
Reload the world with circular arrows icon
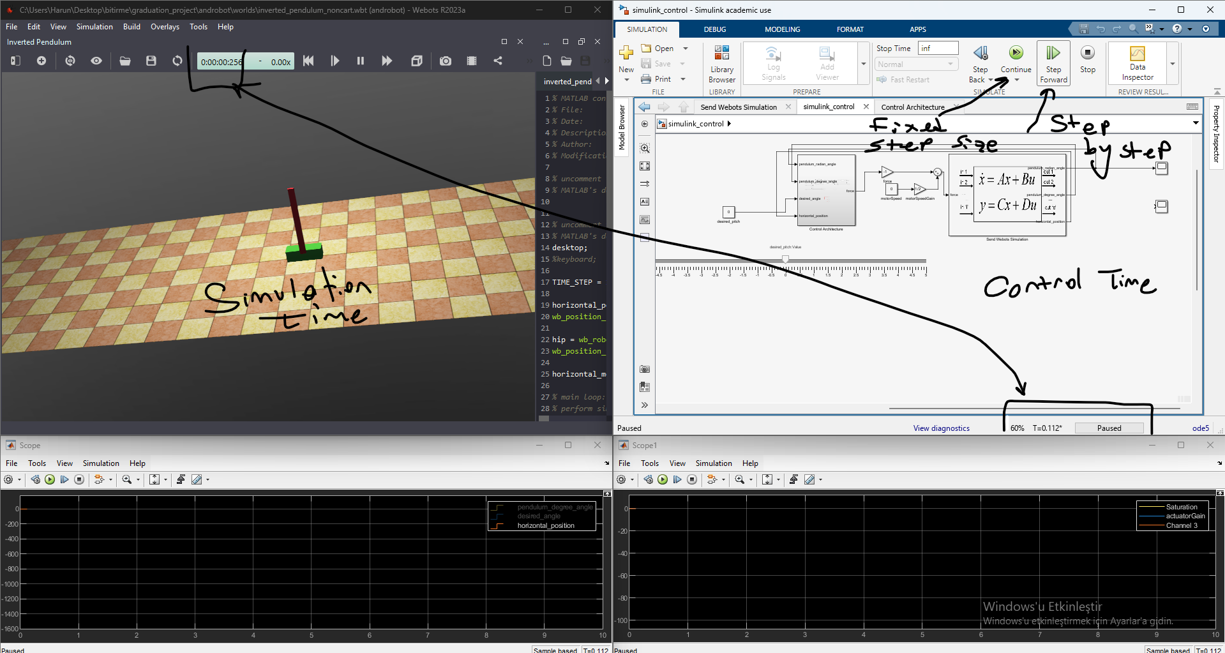(x=177, y=61)
